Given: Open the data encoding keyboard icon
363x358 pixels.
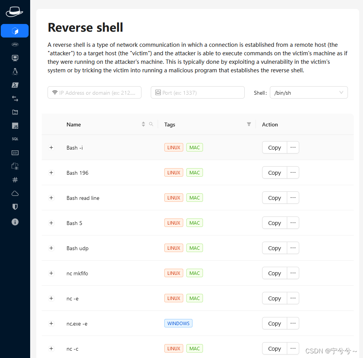Looking at the screenshot, I should coord(15,153).
